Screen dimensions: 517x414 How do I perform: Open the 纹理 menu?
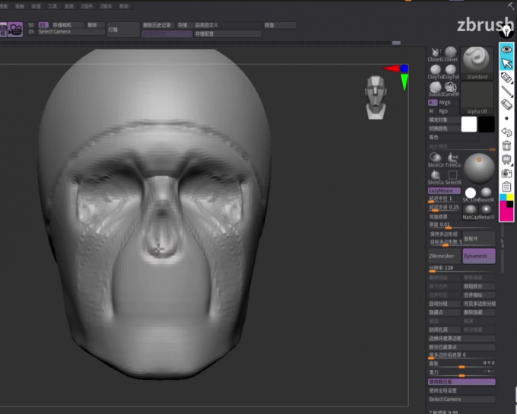tap(36, 6)
